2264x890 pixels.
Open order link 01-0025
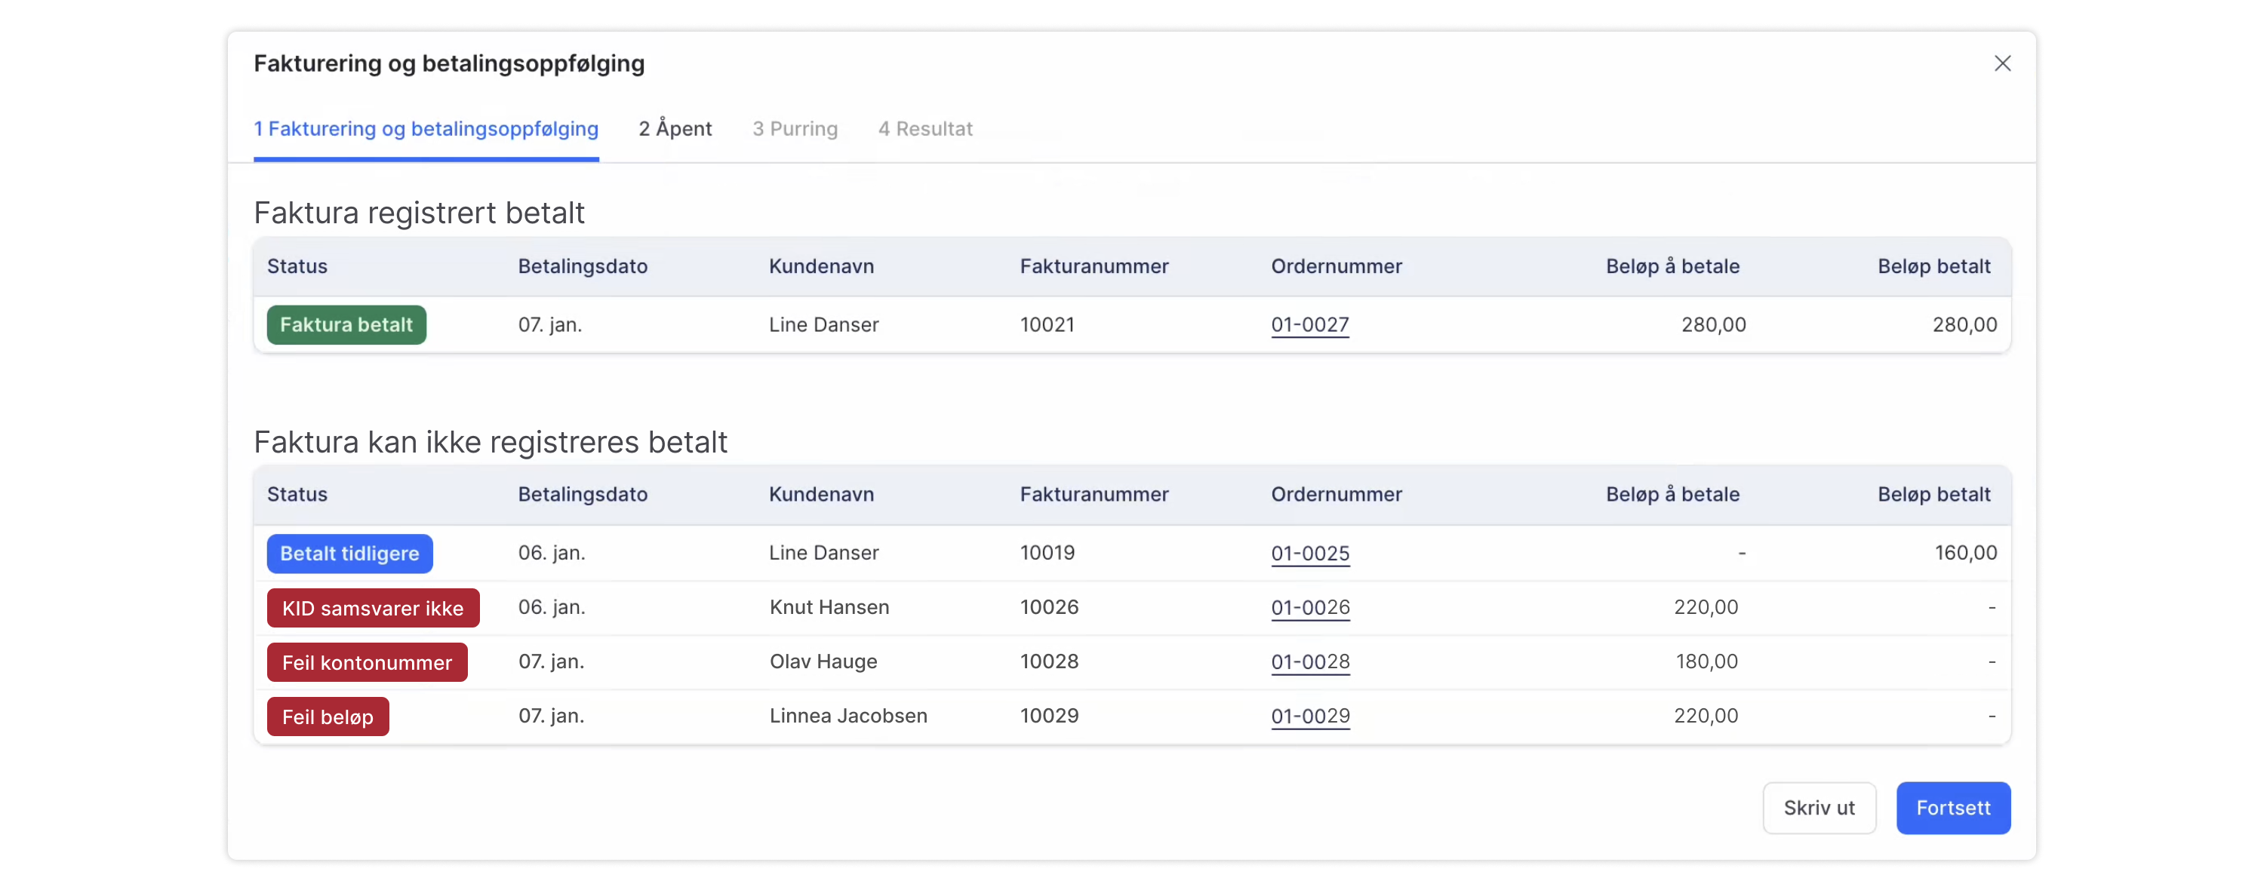tap(1309, 554)
